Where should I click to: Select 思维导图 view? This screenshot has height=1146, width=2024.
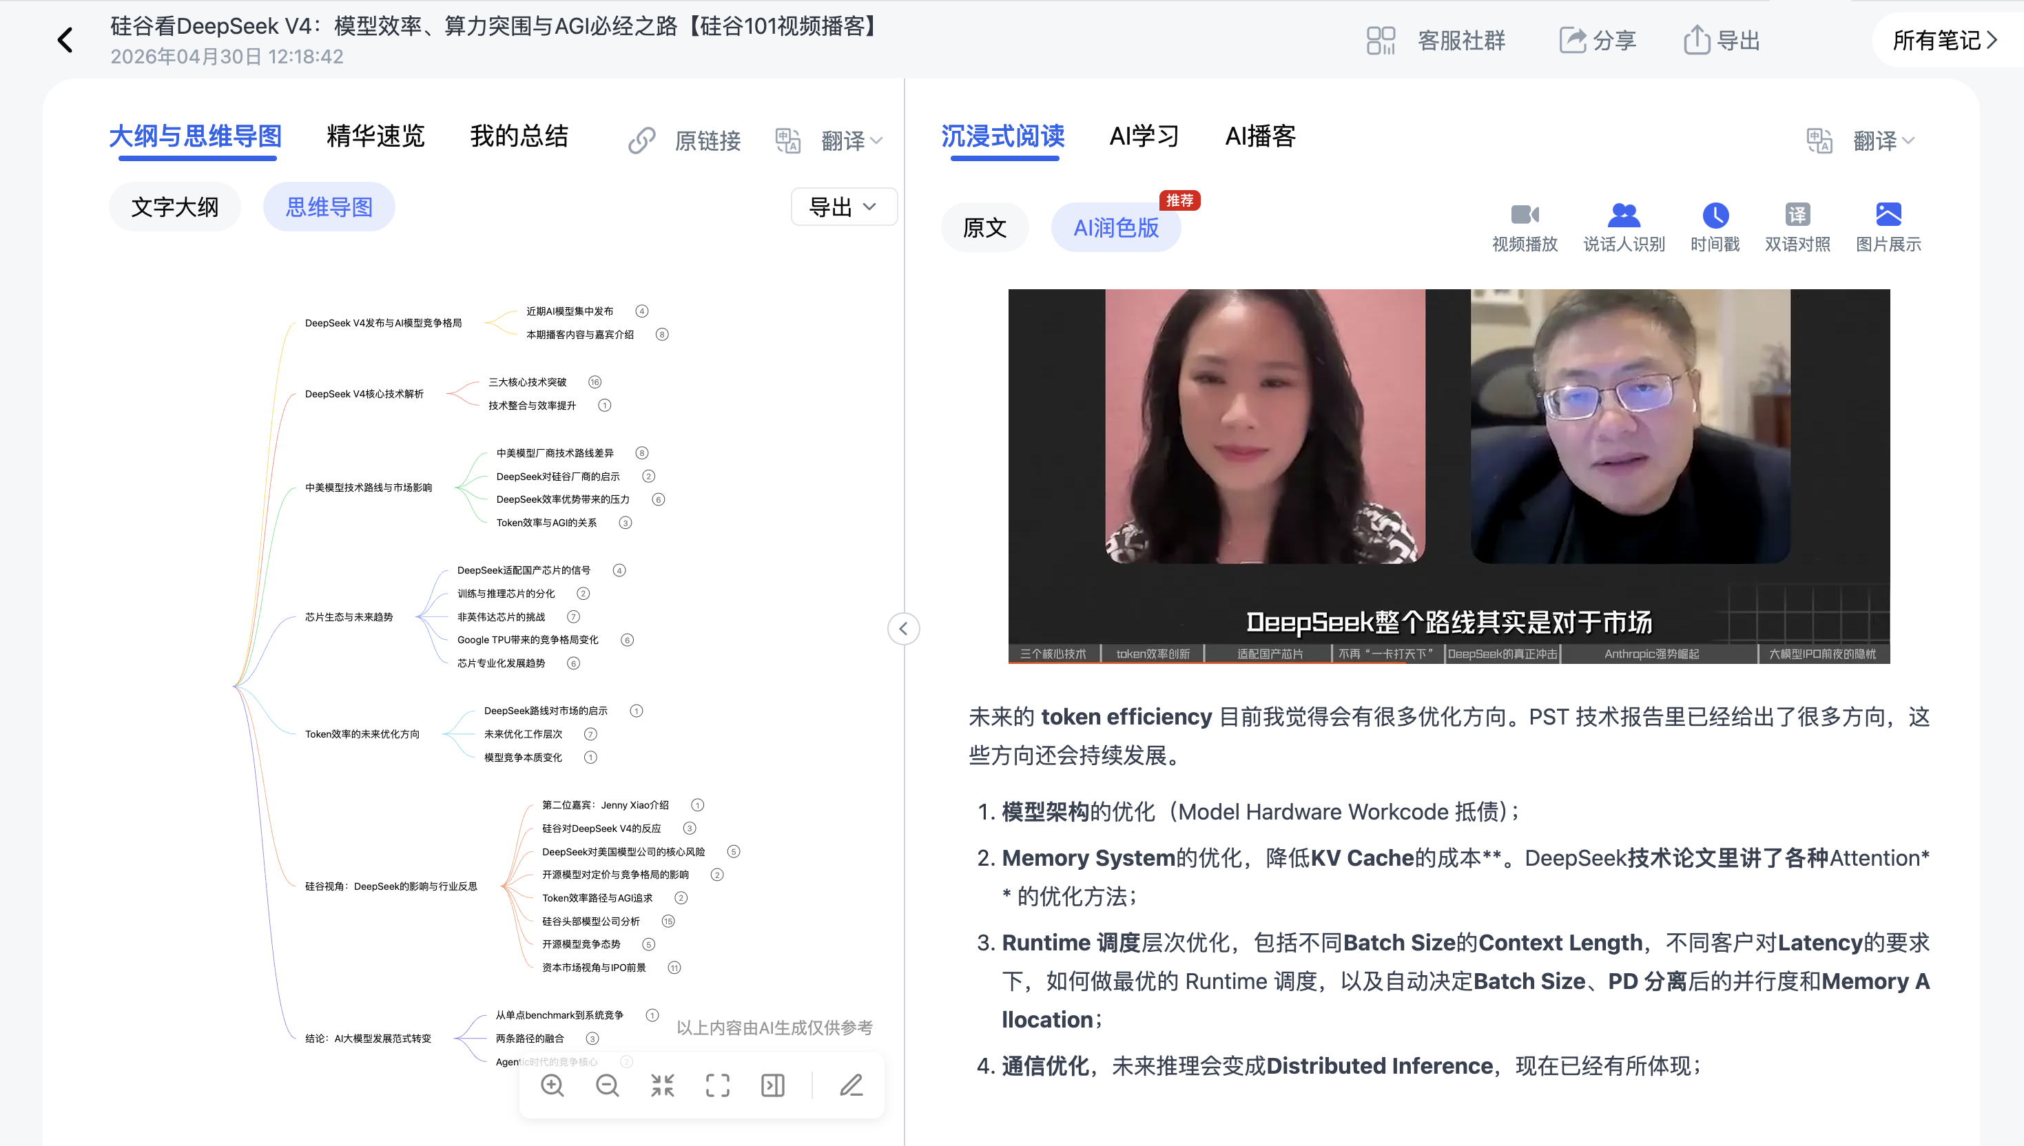click(329, 207)
